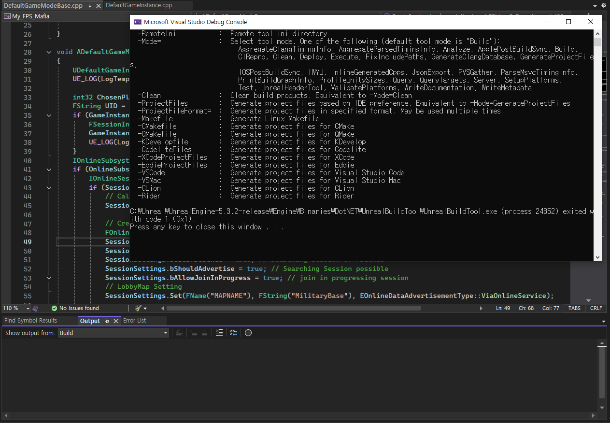Open the code cleanup dropdown arrow
Viewport: 610px width, 423px height.
[x=145, y=308]
